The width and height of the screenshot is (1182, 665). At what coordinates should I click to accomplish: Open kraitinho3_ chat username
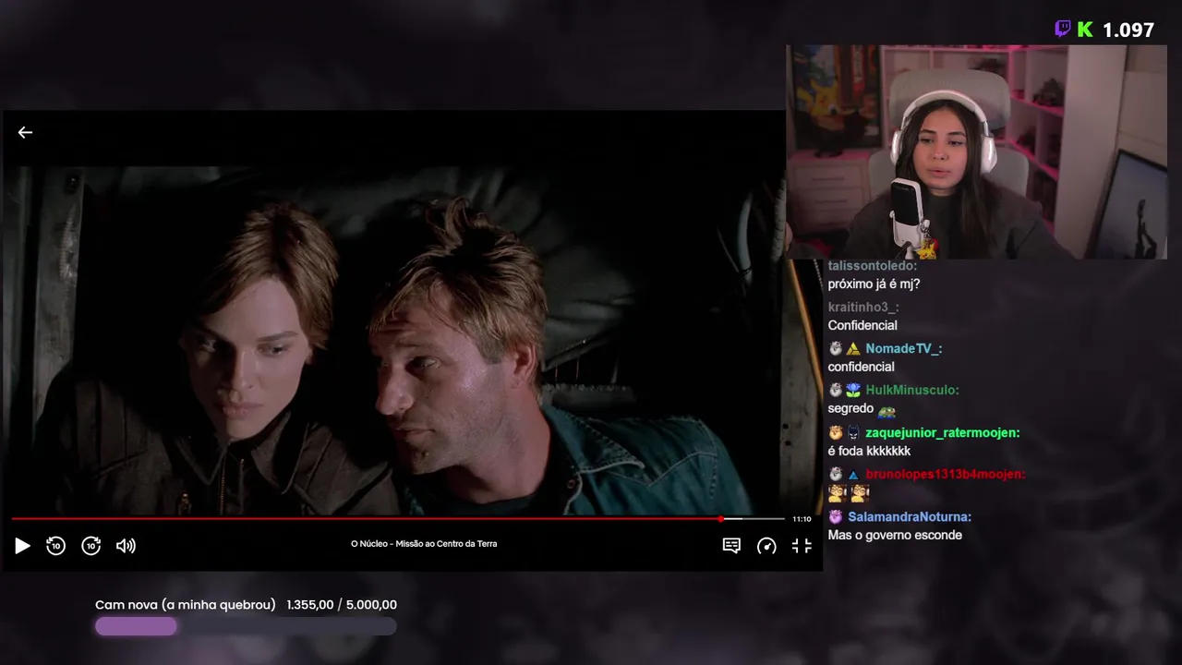coord(863,308)
